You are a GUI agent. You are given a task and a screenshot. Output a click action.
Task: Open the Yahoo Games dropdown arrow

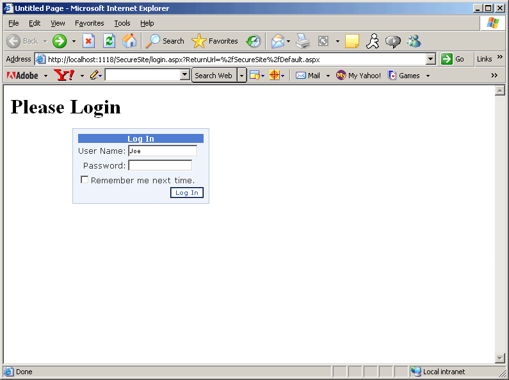[428, 76]
